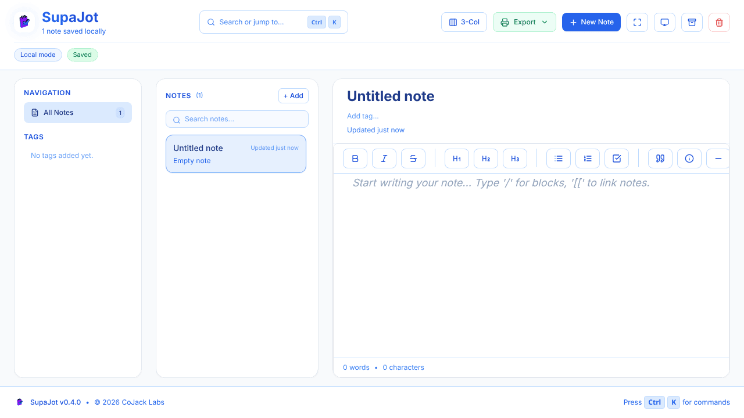Insert Heading 1 block
Image resolution: width=744 pixels, height=418 pixels.
(457, 158)
